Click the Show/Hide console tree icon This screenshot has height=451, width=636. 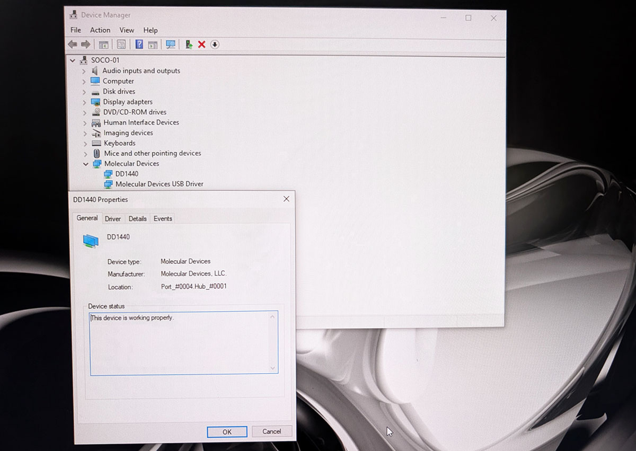point(103,45)
